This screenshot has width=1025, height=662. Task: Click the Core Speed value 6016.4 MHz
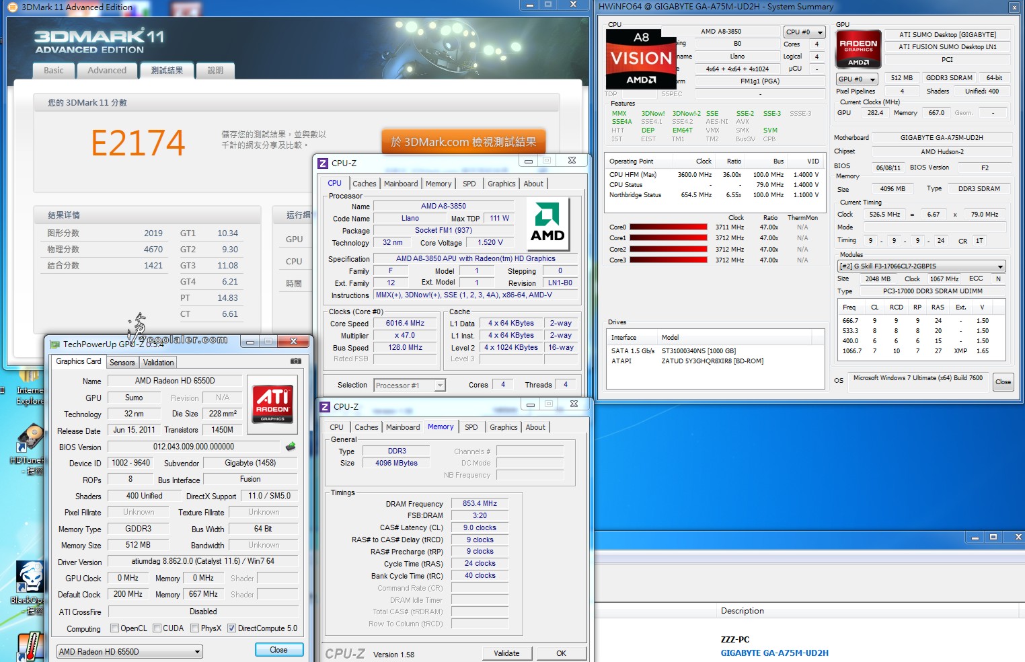click(405, 324)
